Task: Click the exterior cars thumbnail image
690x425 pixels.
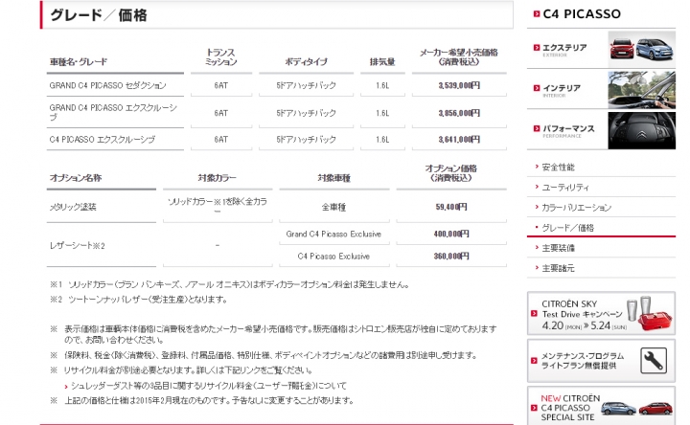Action: click(x=641, y=49)
